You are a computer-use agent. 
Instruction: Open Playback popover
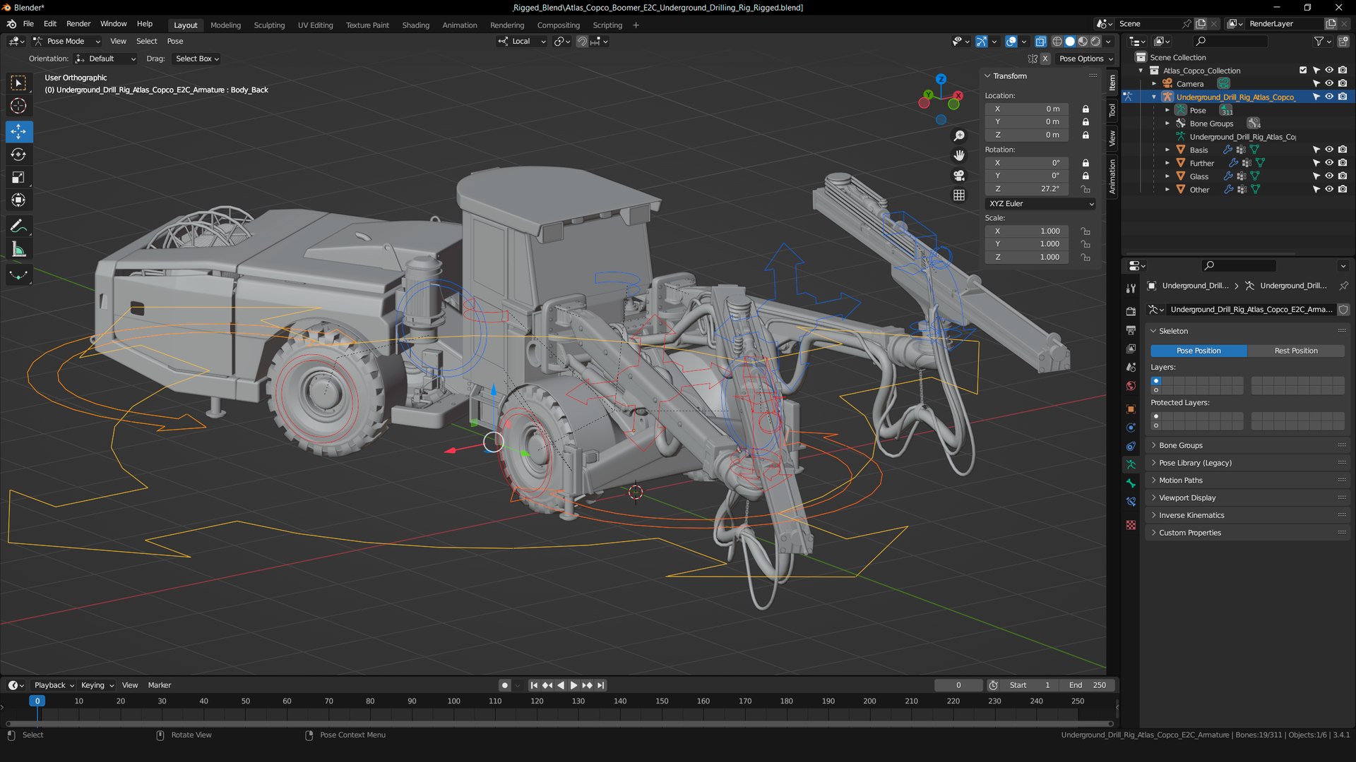(54, 685)
